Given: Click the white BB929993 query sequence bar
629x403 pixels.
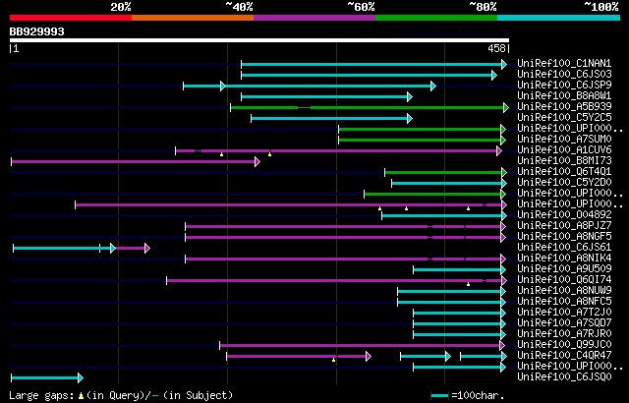Looking at the screenshot, I should [259, 40].
